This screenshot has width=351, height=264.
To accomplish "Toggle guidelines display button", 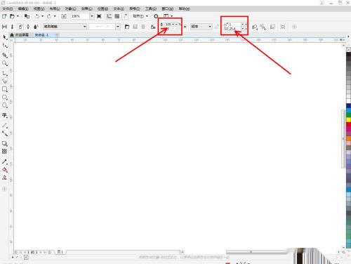I will [126, 16].
